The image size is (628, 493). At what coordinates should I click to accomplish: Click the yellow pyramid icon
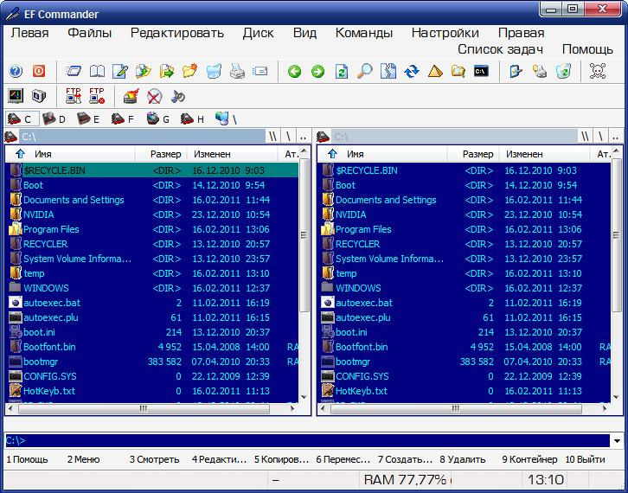click(435, 72)
